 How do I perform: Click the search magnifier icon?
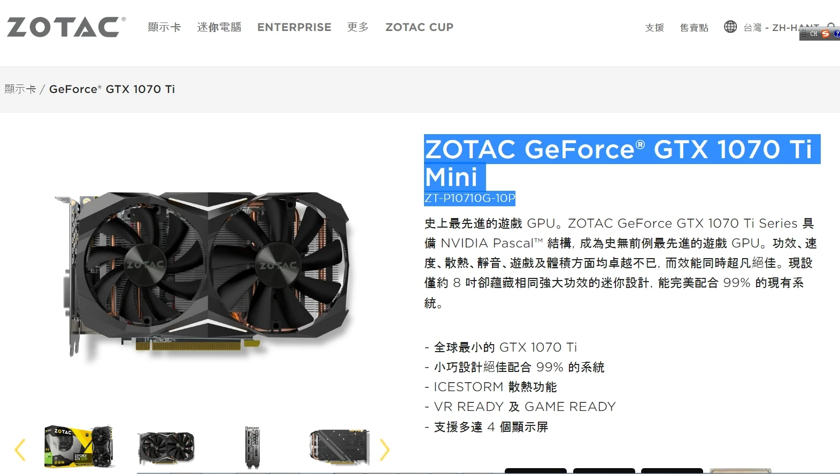coord(831,26)
